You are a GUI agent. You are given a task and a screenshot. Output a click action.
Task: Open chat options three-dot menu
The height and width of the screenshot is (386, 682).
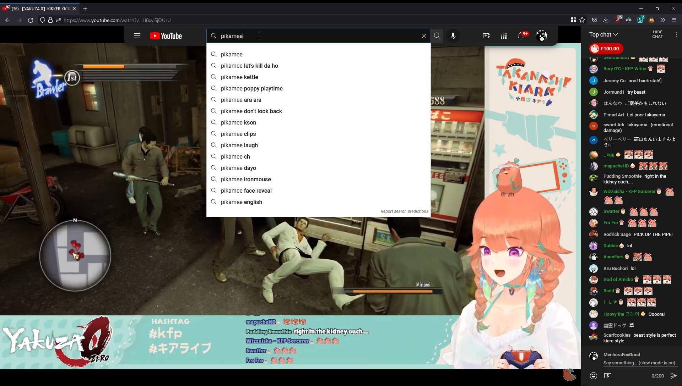pos(676,34)
